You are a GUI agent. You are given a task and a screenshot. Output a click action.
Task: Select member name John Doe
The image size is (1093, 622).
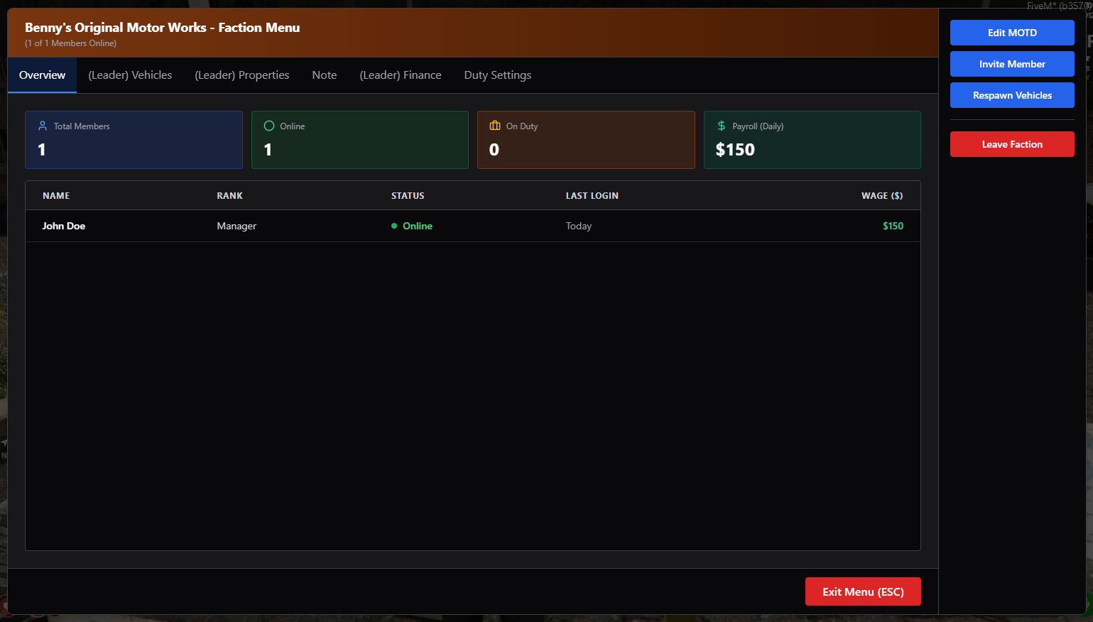pyautogui.click(x=64, y=226)
